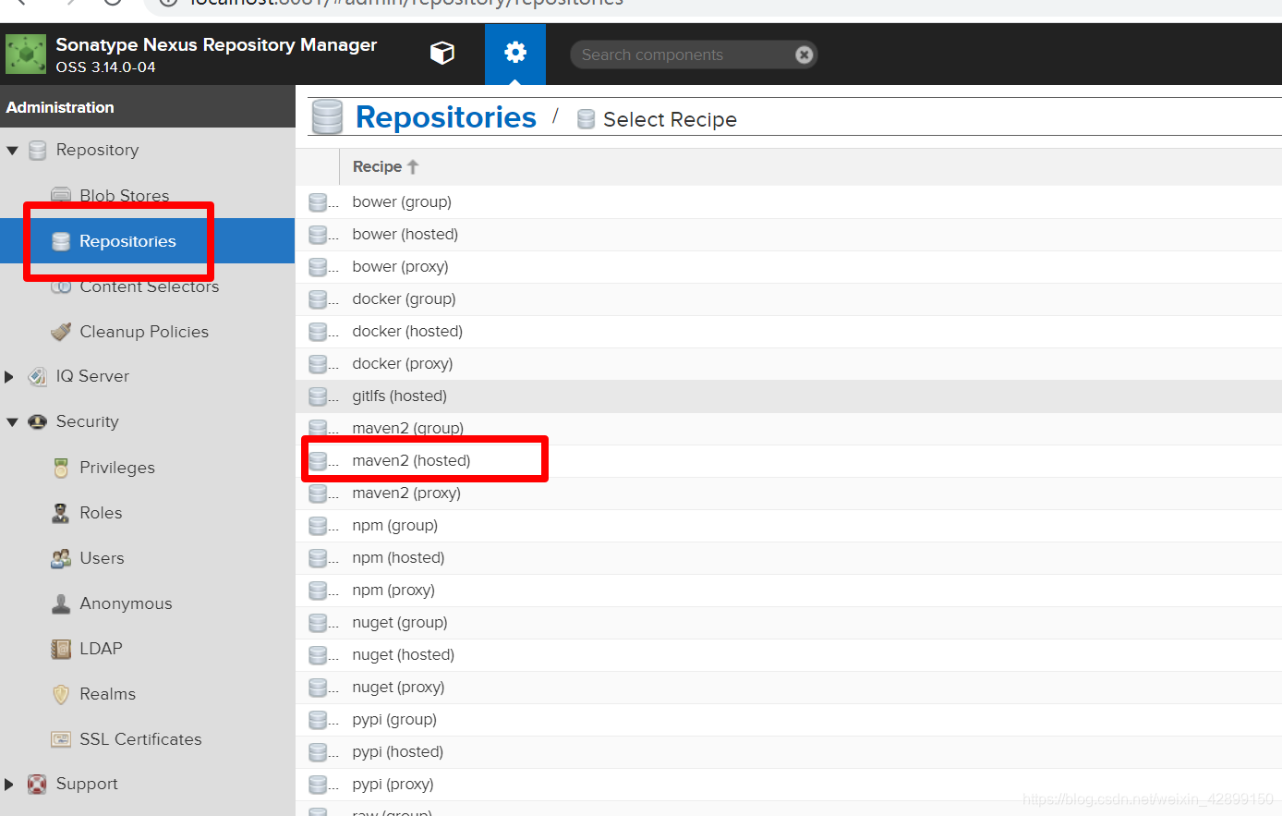Clear the search components field
Image resolution: width=1282 pixels, height=816 pixels.
click(804, 55)
